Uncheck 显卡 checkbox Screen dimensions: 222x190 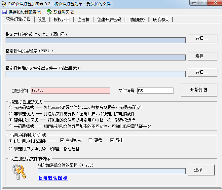tap(112, 140)
